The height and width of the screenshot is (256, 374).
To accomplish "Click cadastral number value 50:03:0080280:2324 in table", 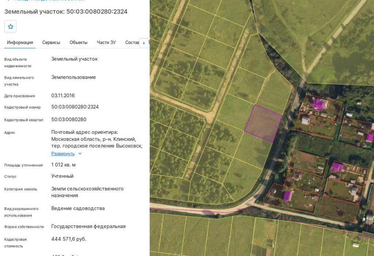I will coord(75,107).
